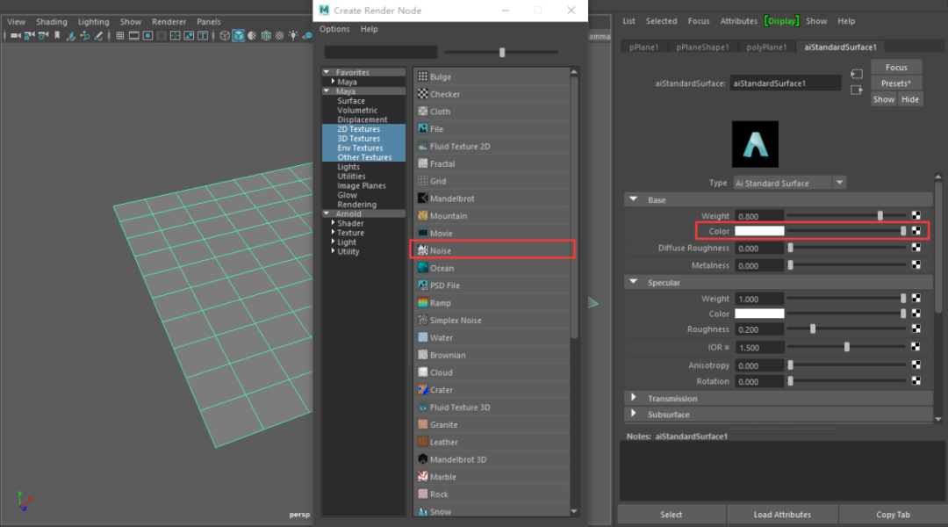Expand the Transmission section
Image resolution: width=948 pixels, height=527 pixels.
coord(633,398)
